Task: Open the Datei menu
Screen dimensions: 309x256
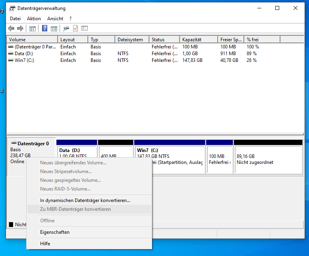Action: click(15, 19)
